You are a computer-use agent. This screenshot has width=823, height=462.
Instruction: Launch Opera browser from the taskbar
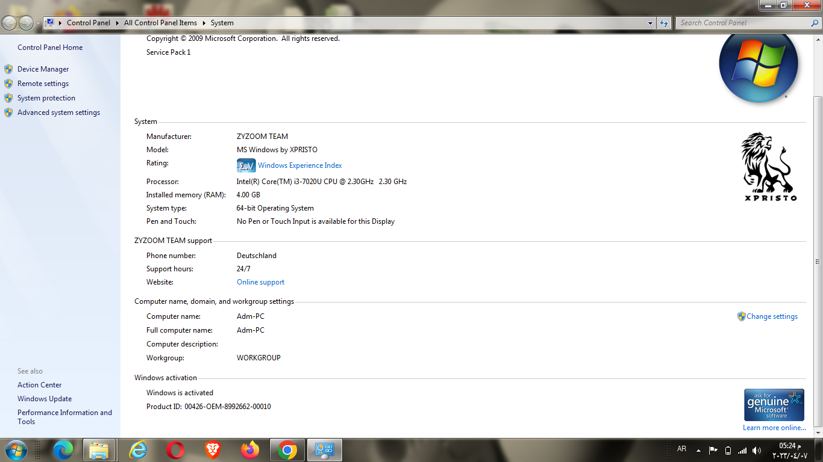tap(175, 450)
